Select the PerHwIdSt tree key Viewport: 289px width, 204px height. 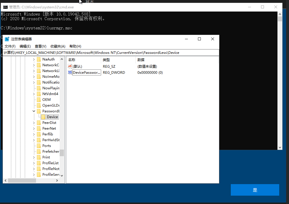51,140
